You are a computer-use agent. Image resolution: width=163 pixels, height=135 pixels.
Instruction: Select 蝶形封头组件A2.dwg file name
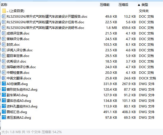[x=22, y=90]
